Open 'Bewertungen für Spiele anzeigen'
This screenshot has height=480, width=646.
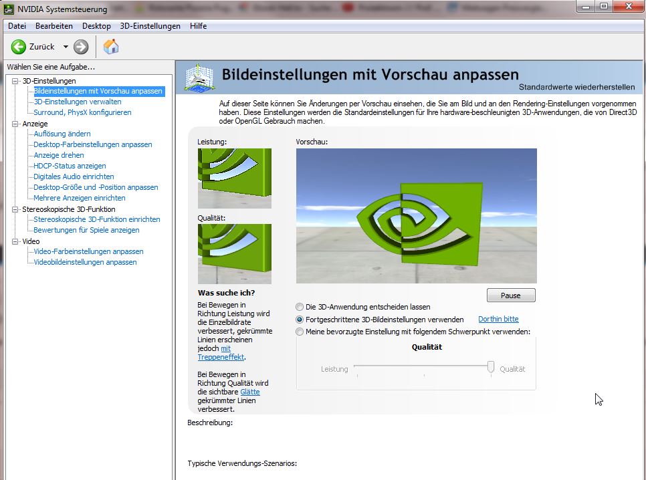pyautogui.click(x=86, y=231)
